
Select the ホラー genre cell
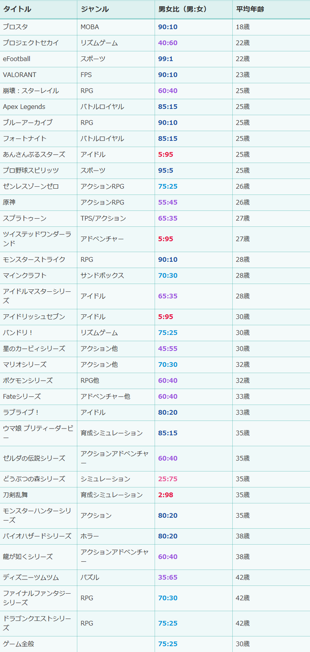[x=116, y=536]
